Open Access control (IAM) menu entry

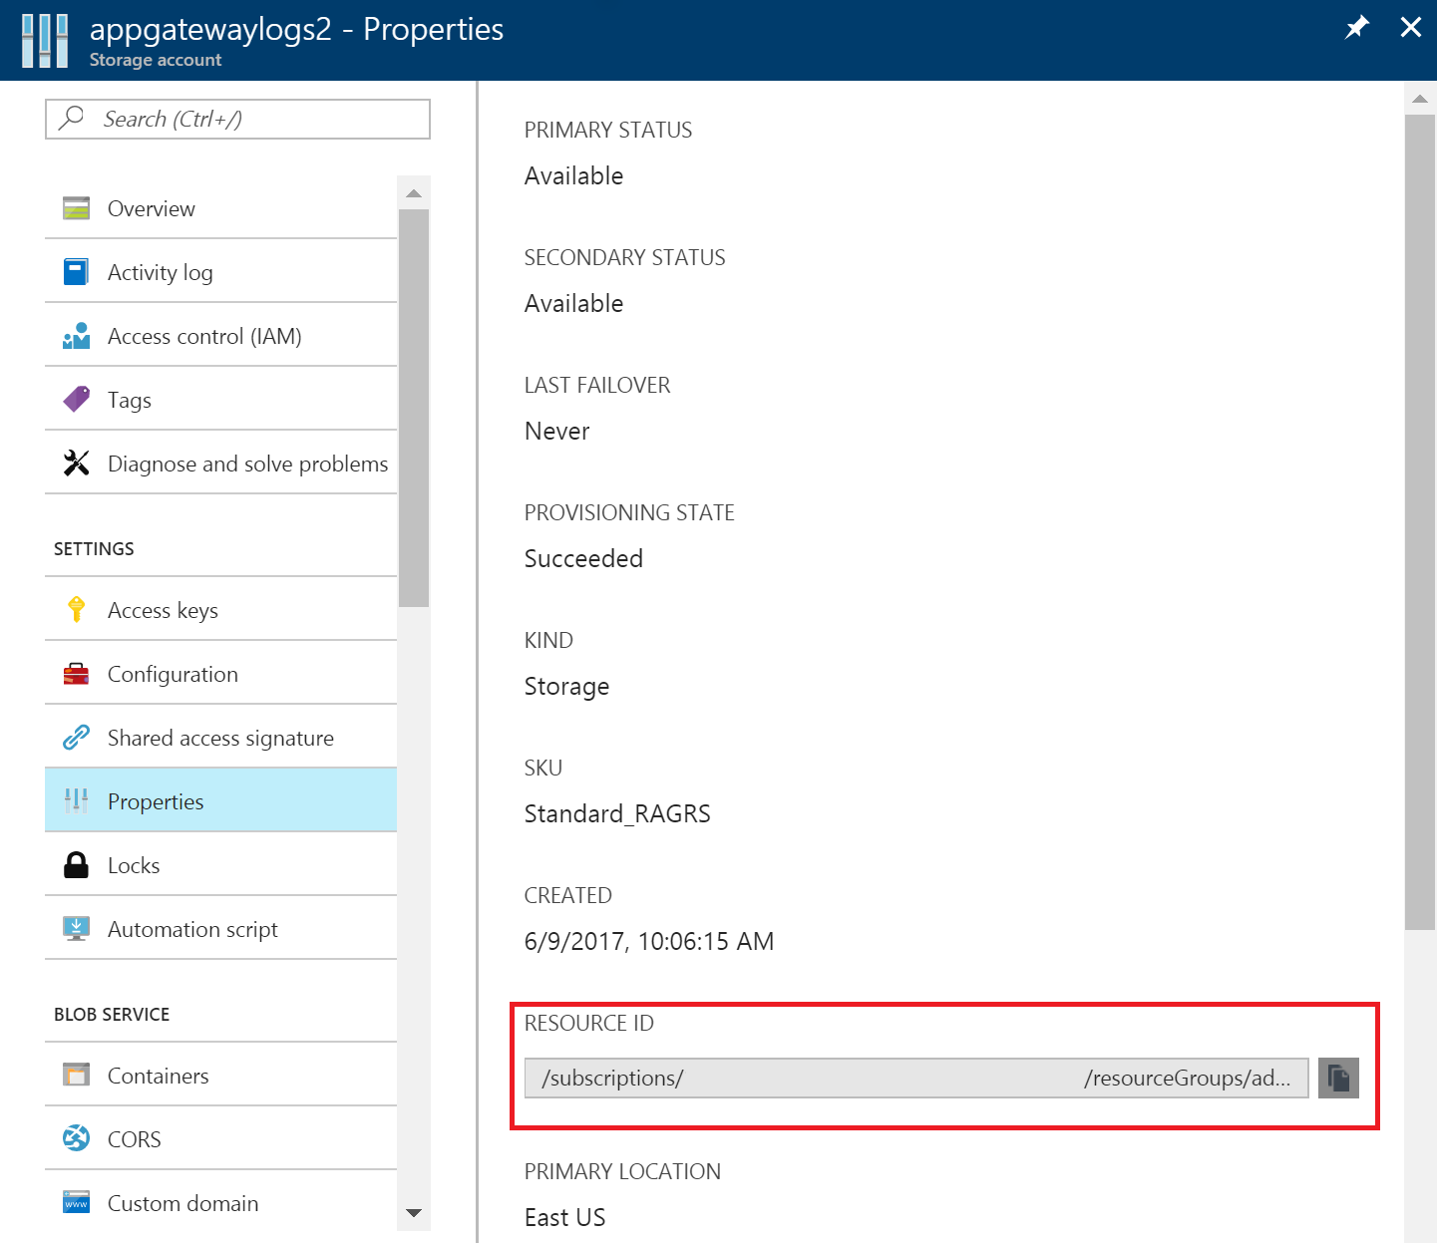[x=203, y=335]
